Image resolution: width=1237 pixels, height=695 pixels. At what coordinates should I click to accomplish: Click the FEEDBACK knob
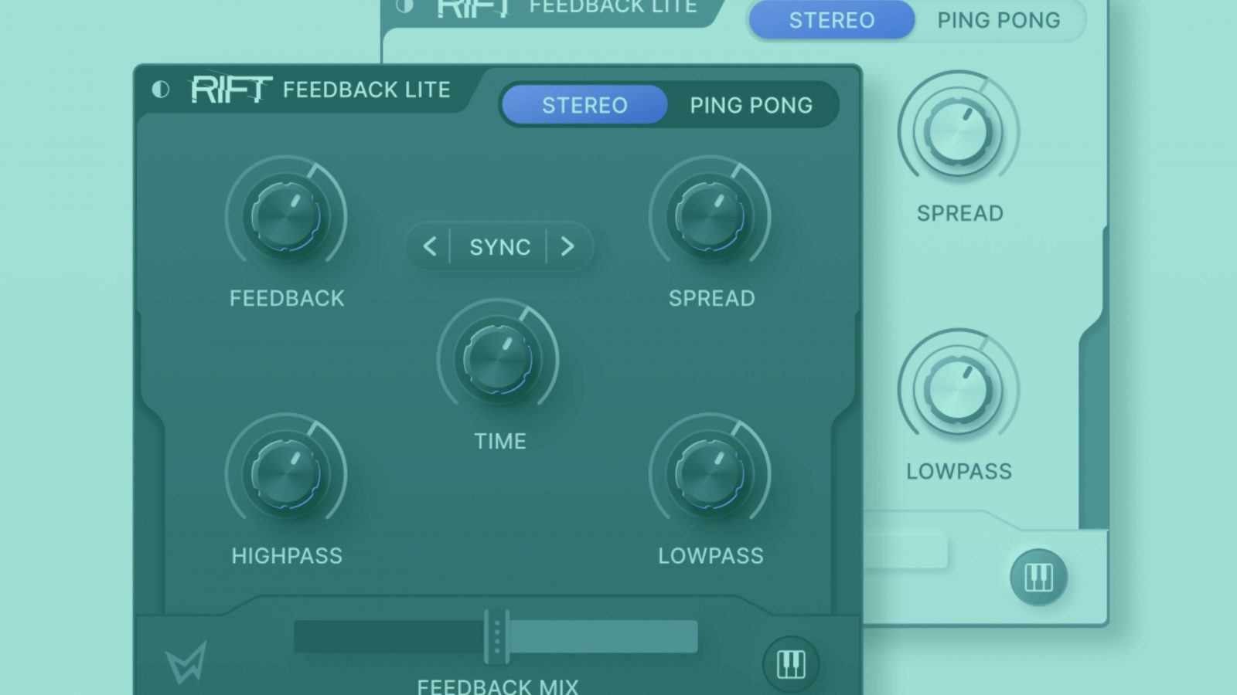287,217
